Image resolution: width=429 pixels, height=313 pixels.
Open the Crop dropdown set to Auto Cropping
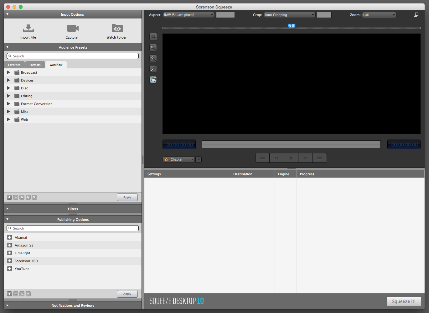[x=289, y=15]
